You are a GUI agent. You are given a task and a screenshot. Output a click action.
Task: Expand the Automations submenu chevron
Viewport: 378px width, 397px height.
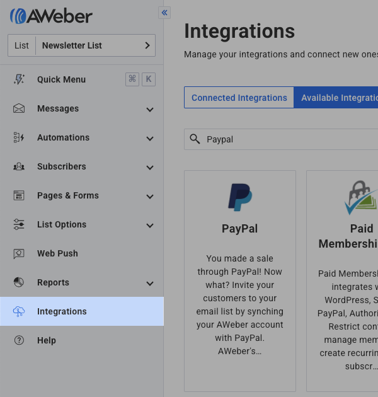(150, 139)
